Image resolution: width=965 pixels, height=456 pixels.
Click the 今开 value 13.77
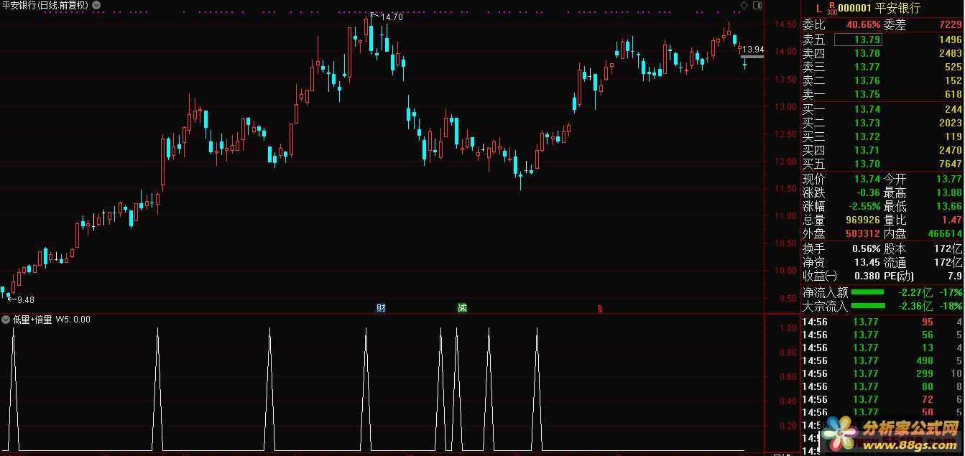(x=949, y=179)
